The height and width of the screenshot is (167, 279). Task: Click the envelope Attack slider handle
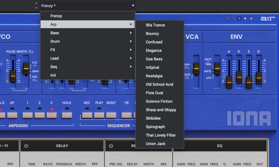pos(229,82)
